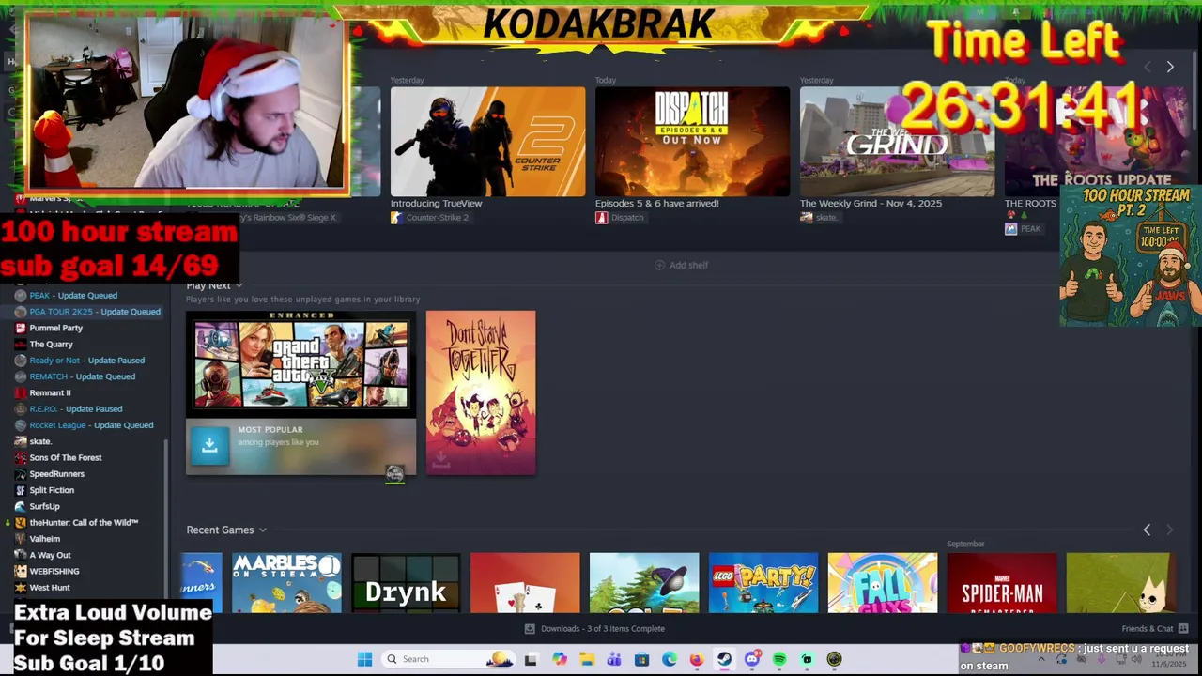The image size is (1202, 676).
Task: Click the skate. game icon in sidebar
Action: 21,441
